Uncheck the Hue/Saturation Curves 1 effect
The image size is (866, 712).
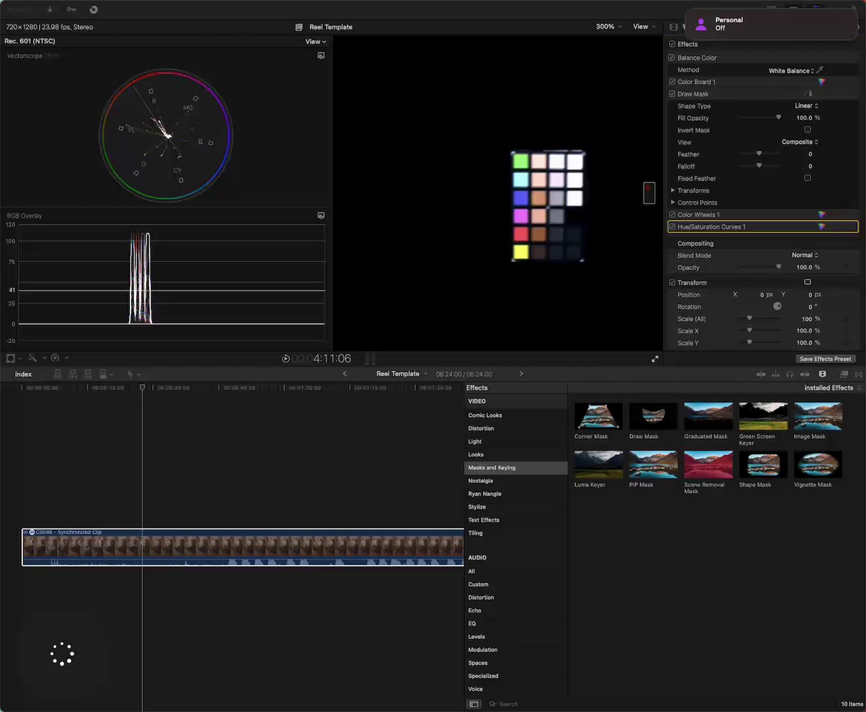(x=672, y=227)
